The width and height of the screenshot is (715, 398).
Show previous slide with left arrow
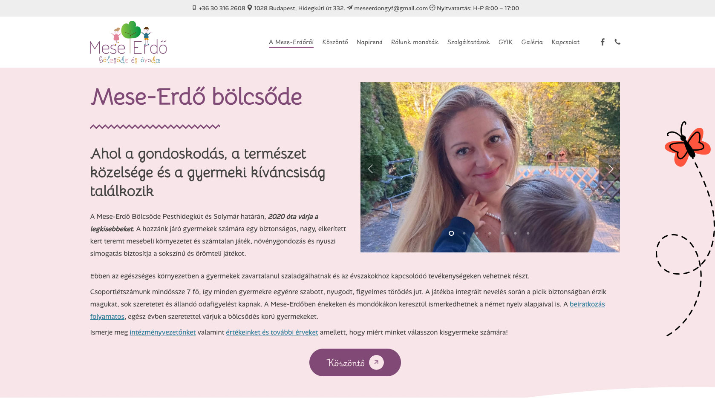[x=371, y=169]
